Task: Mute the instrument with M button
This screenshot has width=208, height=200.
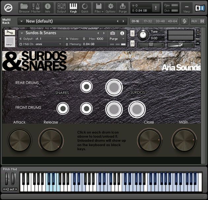Action: 132,43
